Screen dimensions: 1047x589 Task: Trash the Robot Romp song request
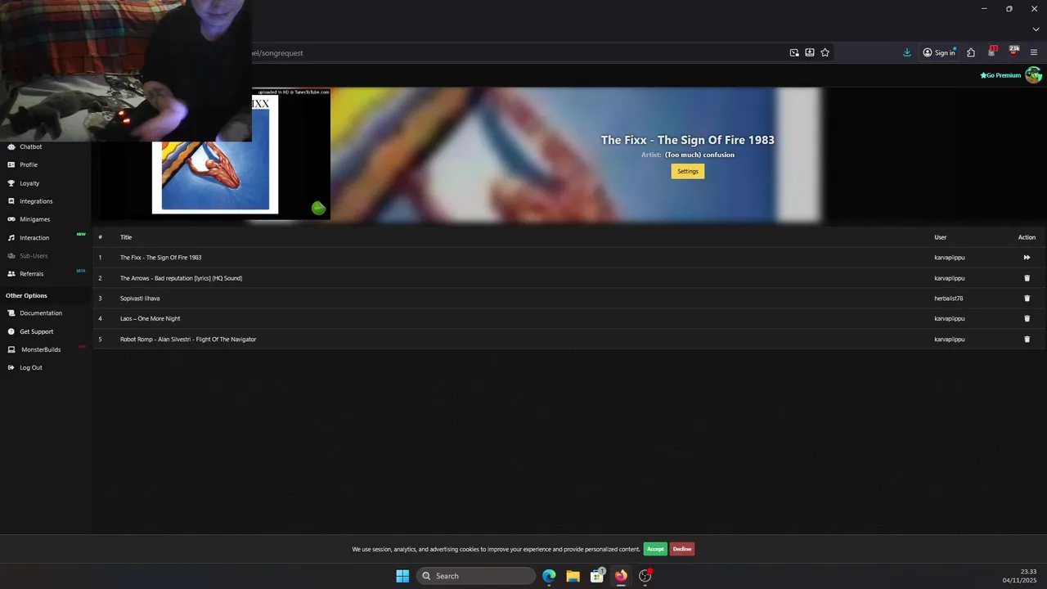[1027, 339]
